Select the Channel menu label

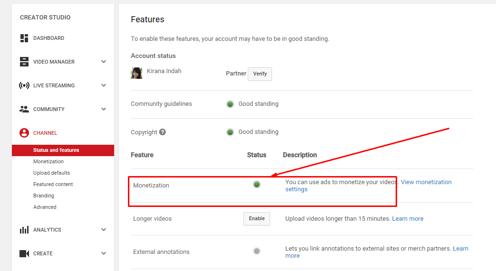point(45,133)
